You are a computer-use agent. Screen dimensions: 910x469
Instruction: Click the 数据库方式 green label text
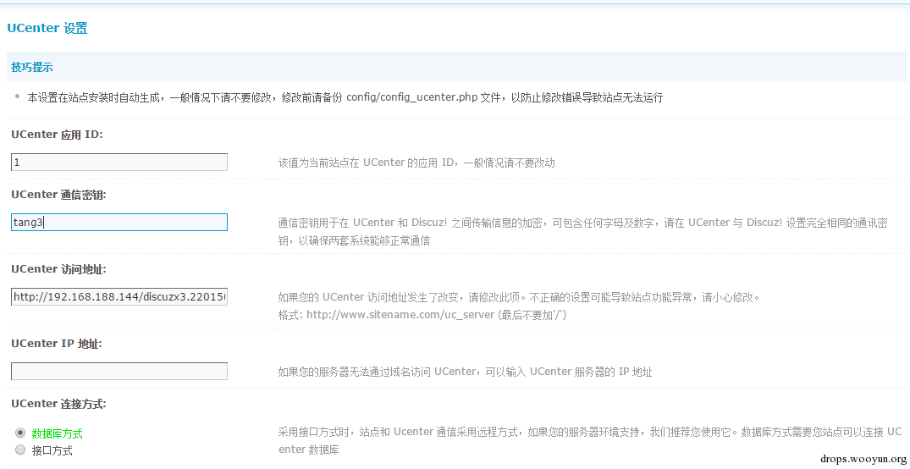(57, 433)
